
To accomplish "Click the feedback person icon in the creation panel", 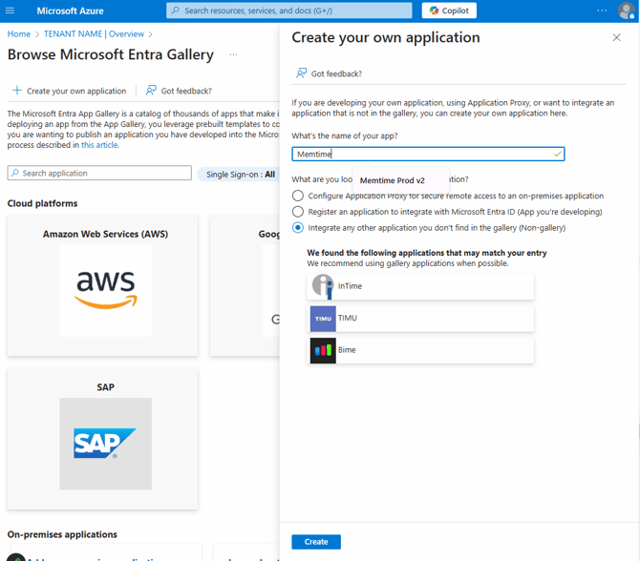I will coord(301,73).
